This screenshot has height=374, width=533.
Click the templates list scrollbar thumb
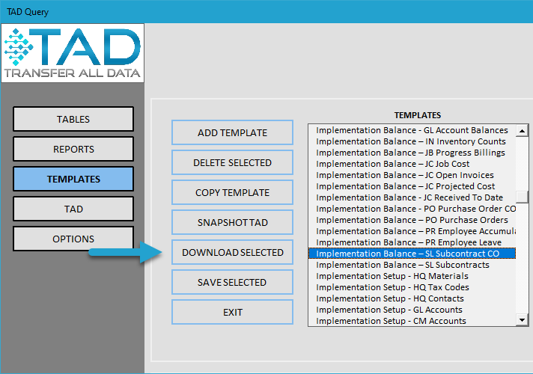click(x=522, y=197)
